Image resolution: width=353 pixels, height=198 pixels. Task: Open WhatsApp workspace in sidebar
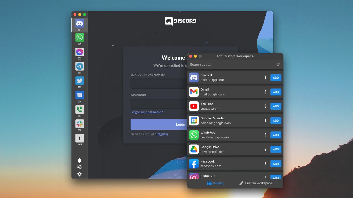(79, 38)
